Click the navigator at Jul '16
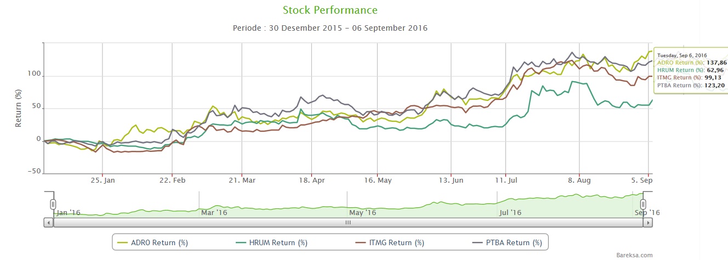This screenshot has width=728, height=260. tap(510, 212)
